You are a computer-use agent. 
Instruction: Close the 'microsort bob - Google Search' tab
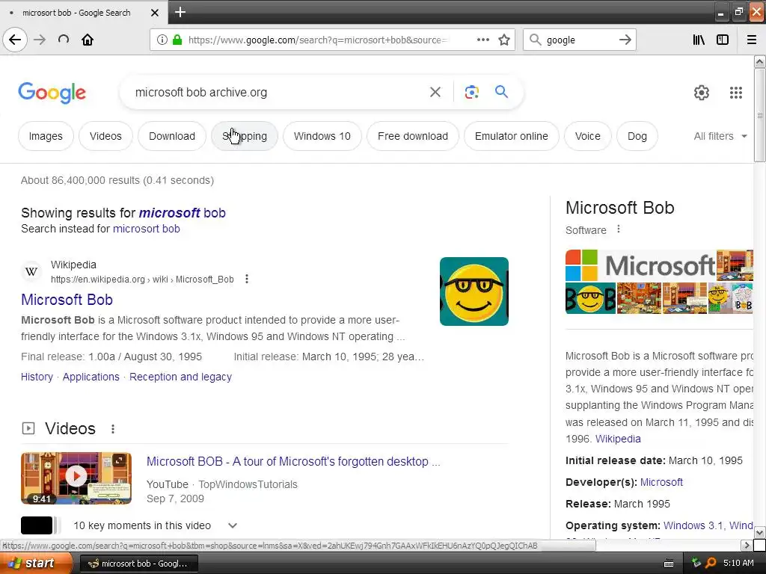coord(155,13)
